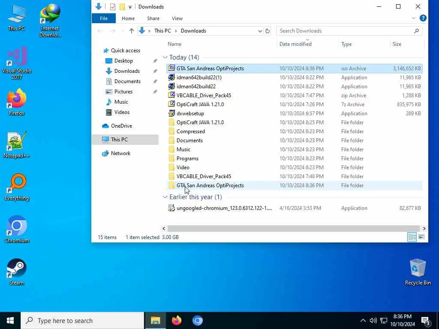Viewport: 439px width, 329px height.
Task: Select the Compressed folder
Action: [294, 132]
